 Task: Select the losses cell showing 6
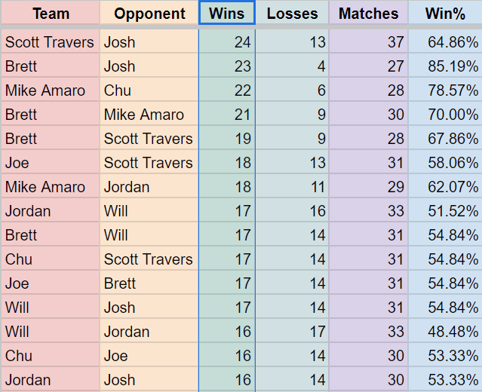[292, 90]
